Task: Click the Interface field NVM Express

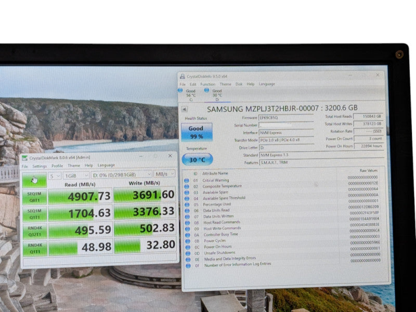Action: click(x=287, y=132)
